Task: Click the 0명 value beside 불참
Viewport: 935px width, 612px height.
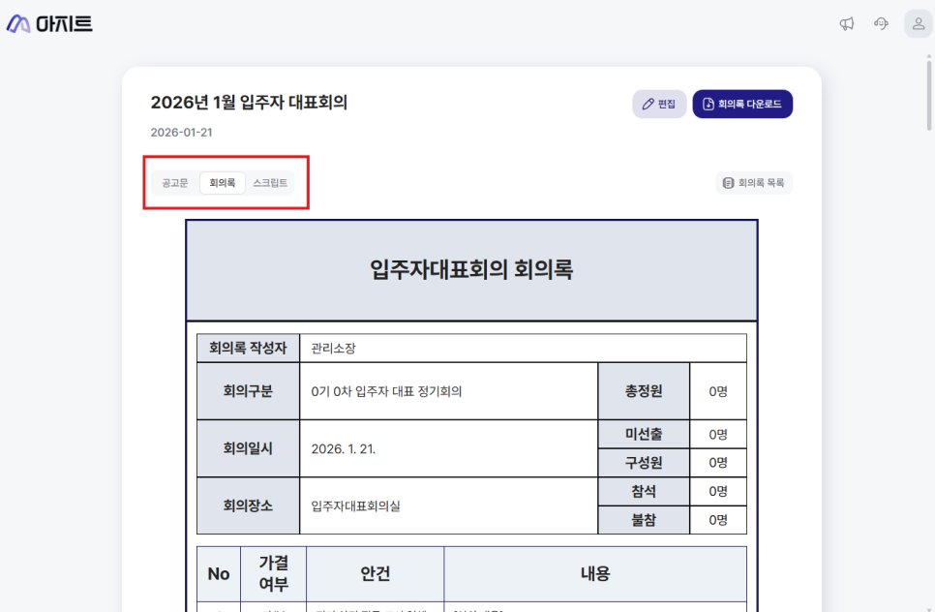Action: pos(718,520)
